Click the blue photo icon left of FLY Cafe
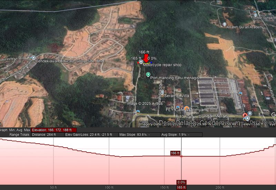This screenshot has width=276, height=190. click(178, 107)
